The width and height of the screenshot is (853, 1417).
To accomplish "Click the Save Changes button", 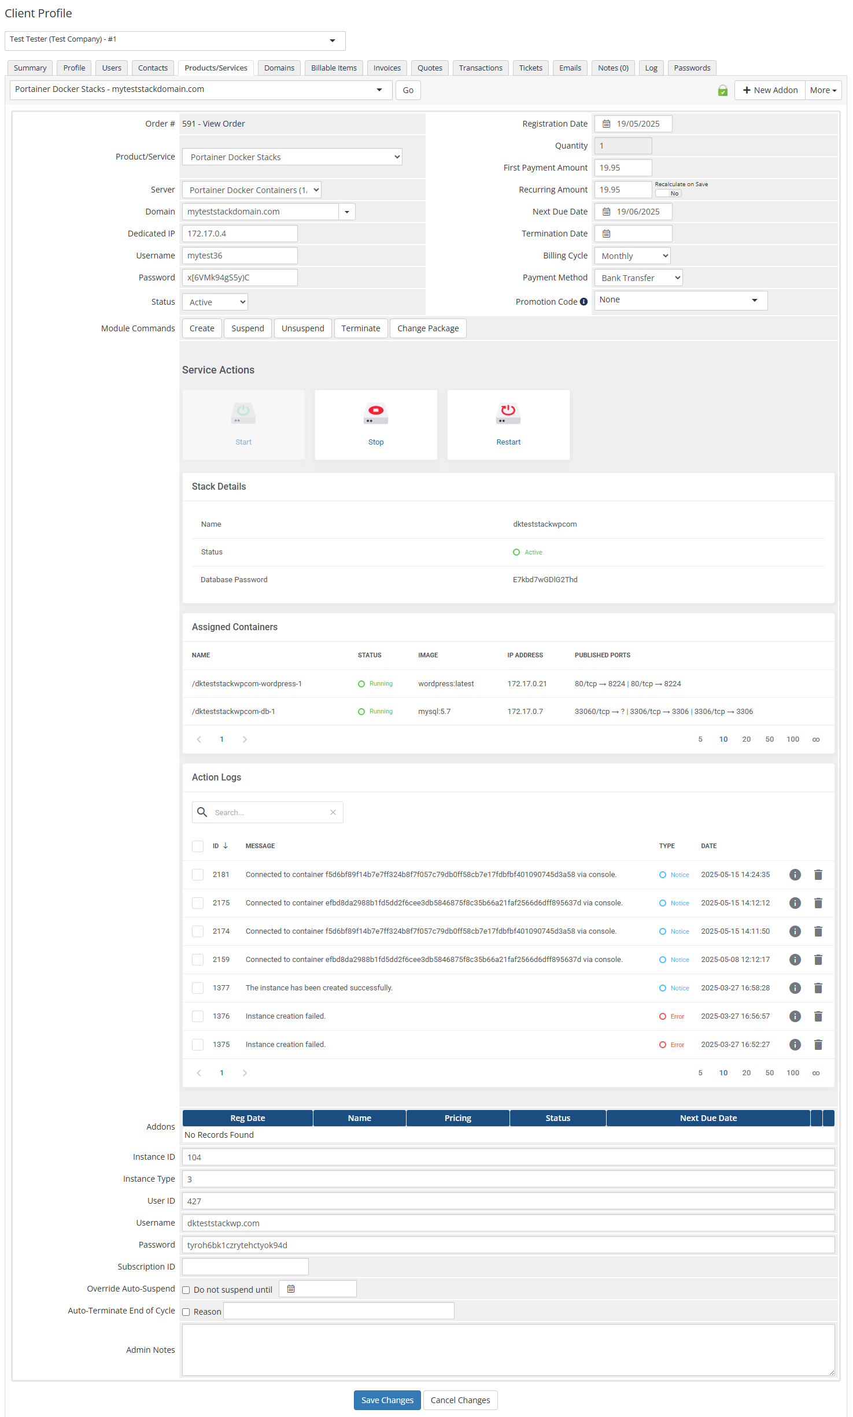I will (387, 1400).
